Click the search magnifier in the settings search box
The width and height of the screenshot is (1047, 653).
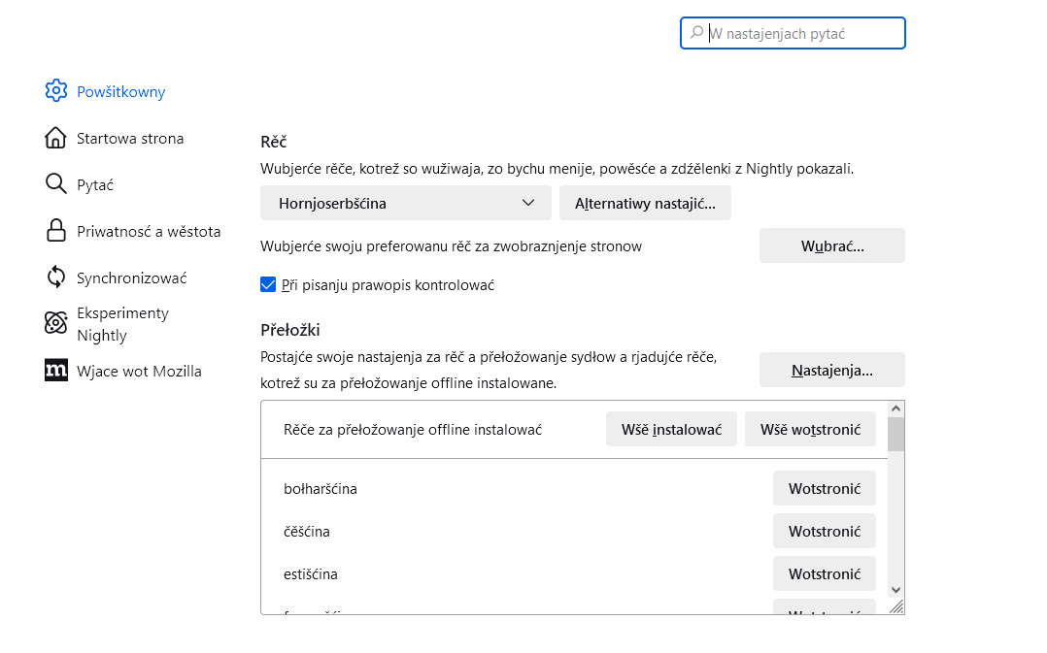point(696,33)
